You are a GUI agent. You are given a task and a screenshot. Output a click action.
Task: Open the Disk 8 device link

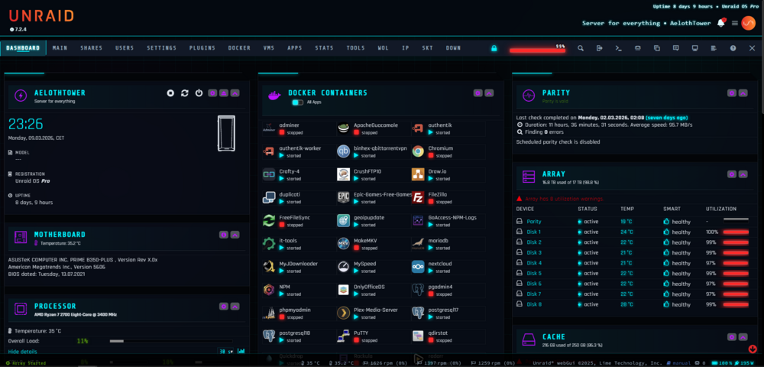(x=534, y=304)
